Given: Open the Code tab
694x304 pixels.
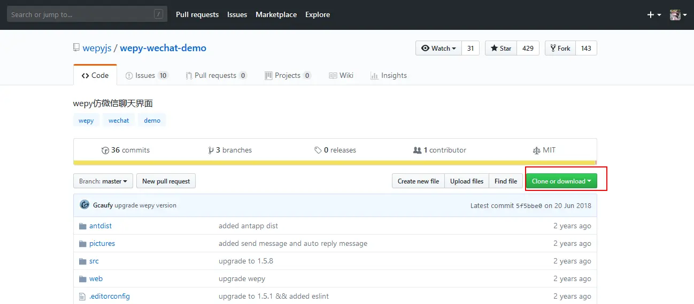Looking at the screenshot, I should pyautogui.click(x=95, y=75).
